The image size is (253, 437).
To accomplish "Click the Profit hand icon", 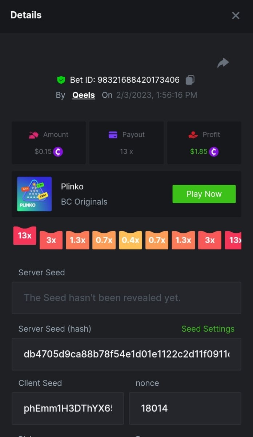I will (x=193, y=135).
